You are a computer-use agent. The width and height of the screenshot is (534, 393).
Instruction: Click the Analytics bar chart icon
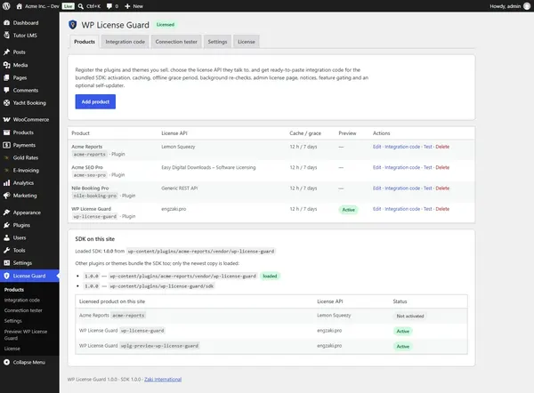(6, 183)
